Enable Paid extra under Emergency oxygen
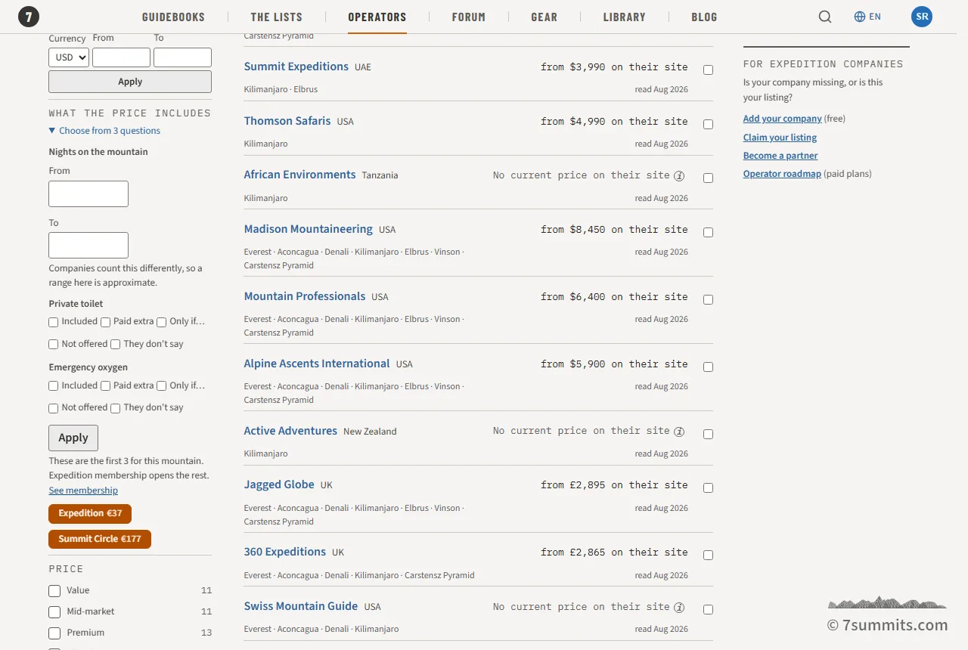 (106, 386)
